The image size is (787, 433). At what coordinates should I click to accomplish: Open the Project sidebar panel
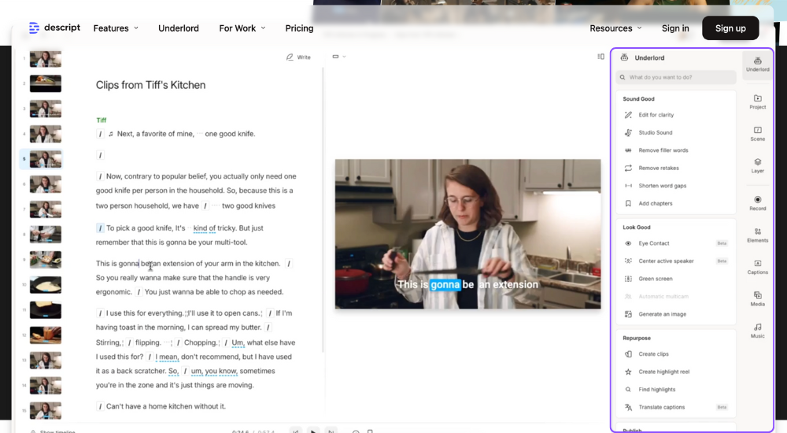tap(757, 102)
